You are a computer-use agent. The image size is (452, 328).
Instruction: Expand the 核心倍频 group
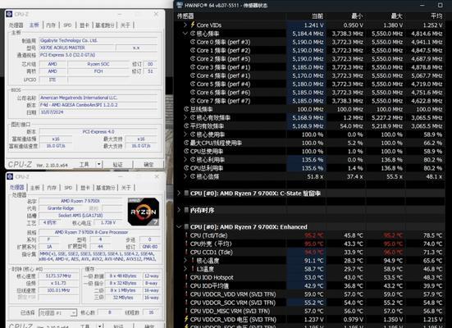point(185,176)
